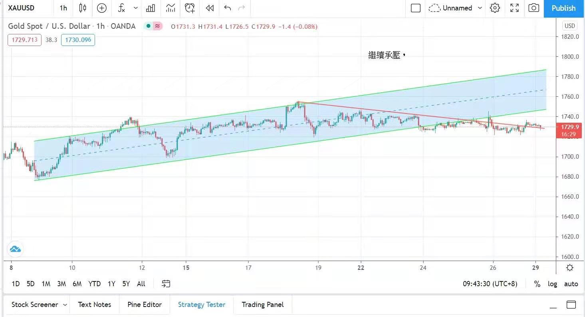Screen dimensions: 585x317
Task: Create an alert with the alarm clock icon
Action: point(190,8)
